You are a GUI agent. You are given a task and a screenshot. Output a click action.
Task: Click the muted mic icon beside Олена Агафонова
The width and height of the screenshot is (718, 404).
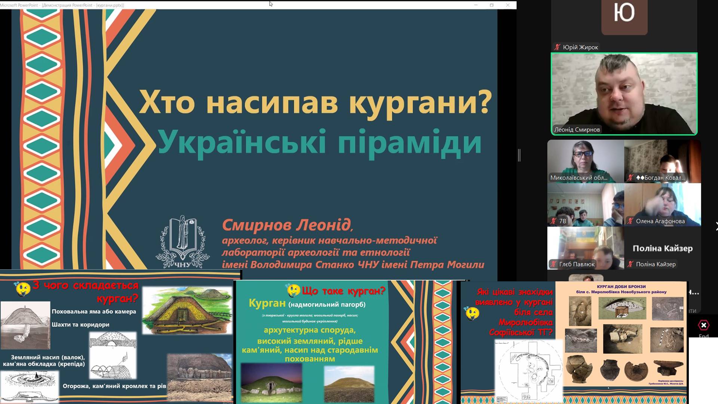click(630, 221)
